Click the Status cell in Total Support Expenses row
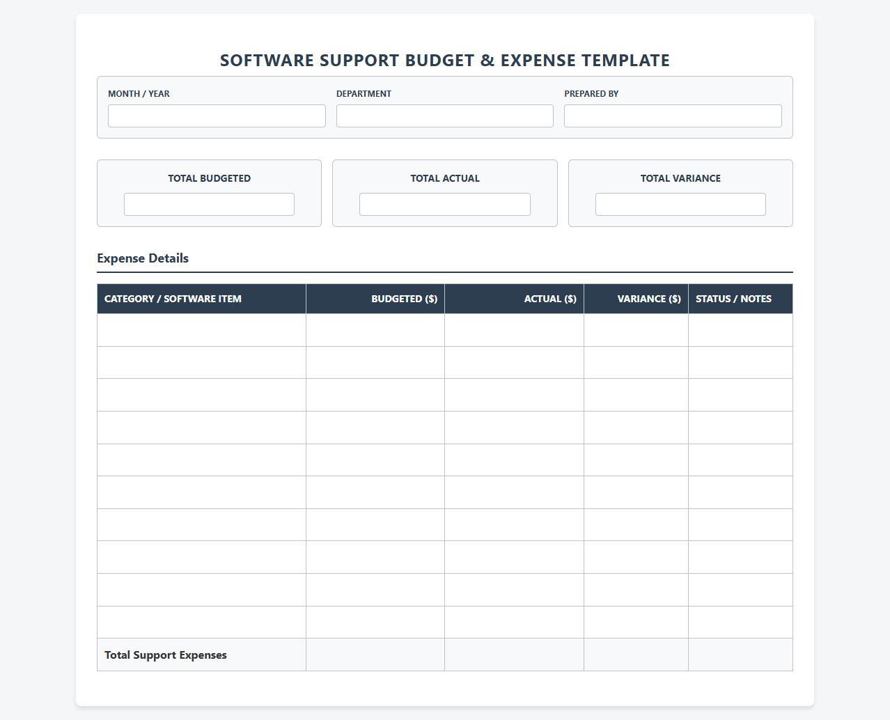This screenshot has width=890, height=720. [740, 655]
